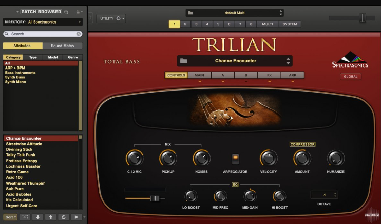The image size is (381, 224).
Task: Switch browser to Attributes mode
Action: 23,46
